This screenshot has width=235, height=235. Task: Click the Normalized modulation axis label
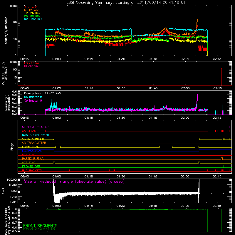click(x=7, y=103)
